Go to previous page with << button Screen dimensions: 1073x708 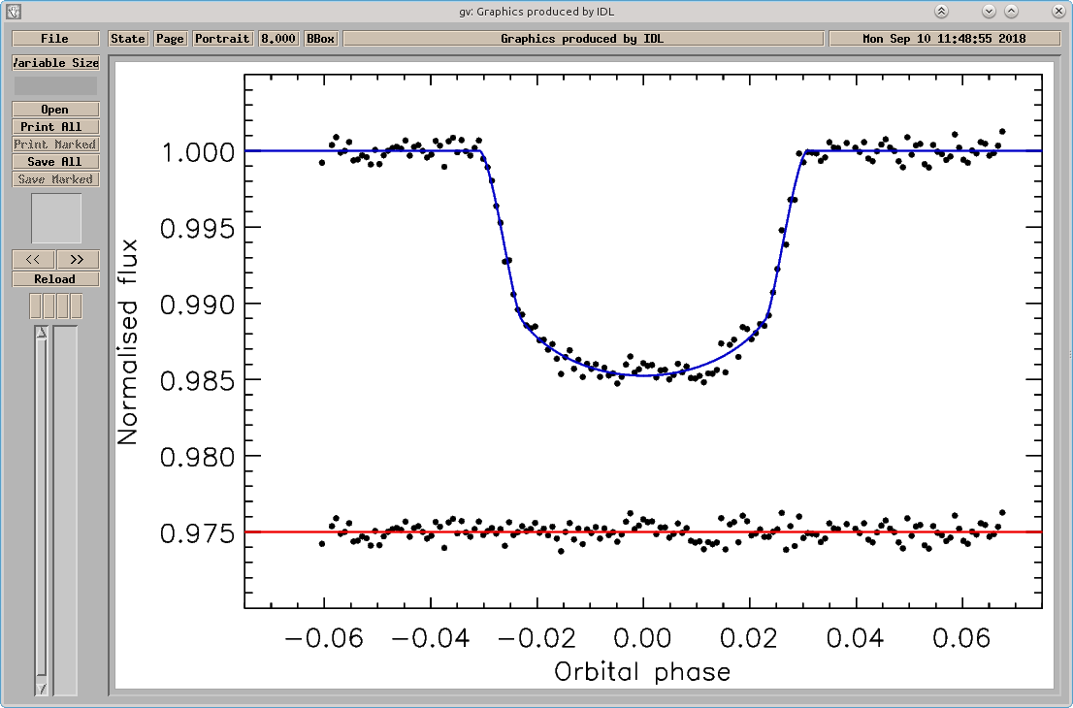click(33, 259)
